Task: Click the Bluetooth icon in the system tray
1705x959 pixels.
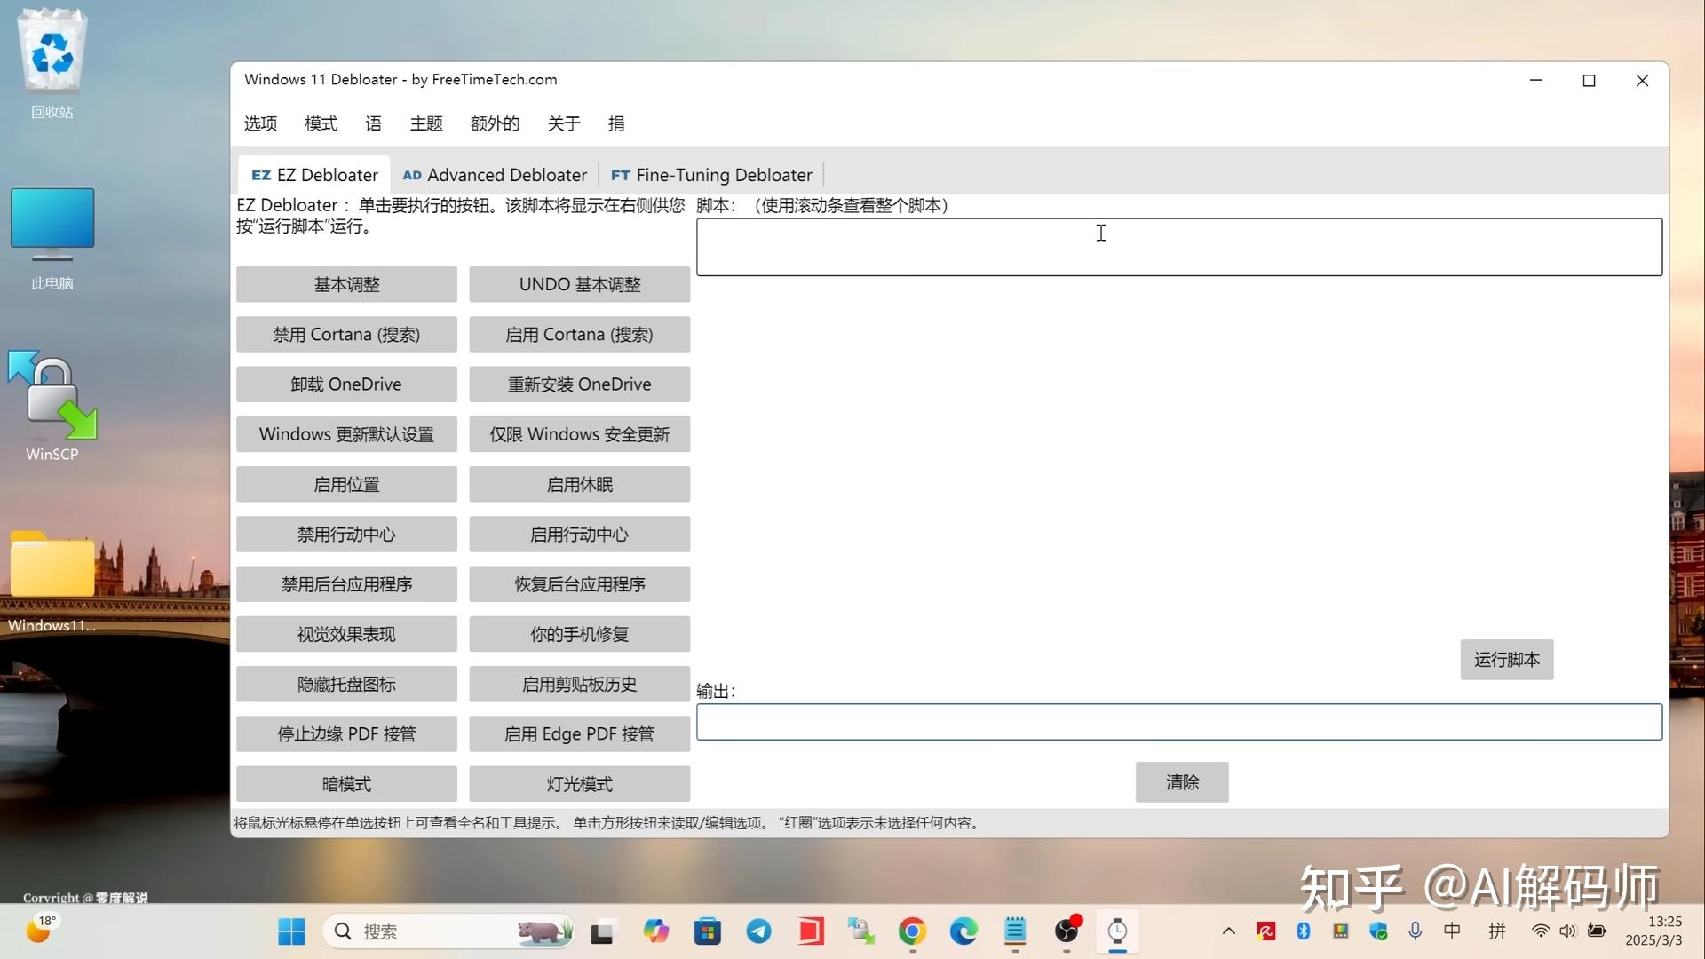Action: [1303, 931]
